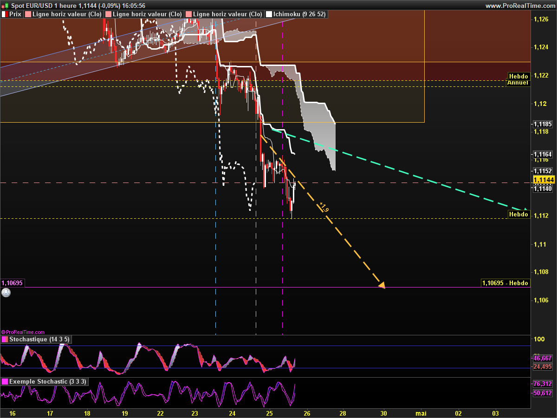The image size is (557, 418).
Task: Click the red-white swatch beside Prix
Action: (x=5, y=14)
